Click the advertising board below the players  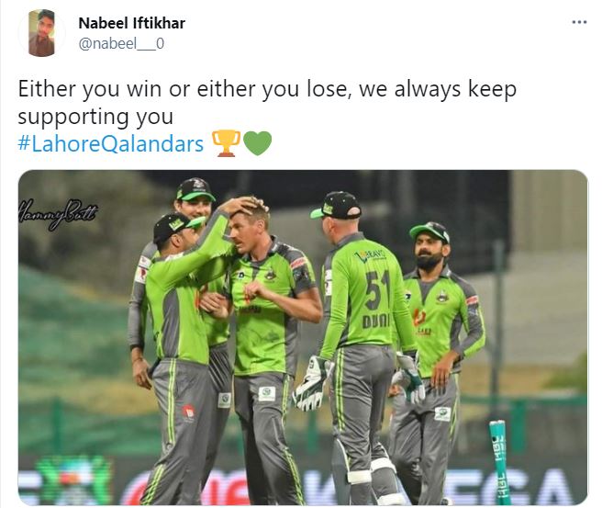pos(303,482)
